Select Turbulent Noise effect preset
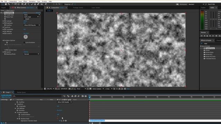This screenshot has width=221, height=124. (x=211, y=59)
